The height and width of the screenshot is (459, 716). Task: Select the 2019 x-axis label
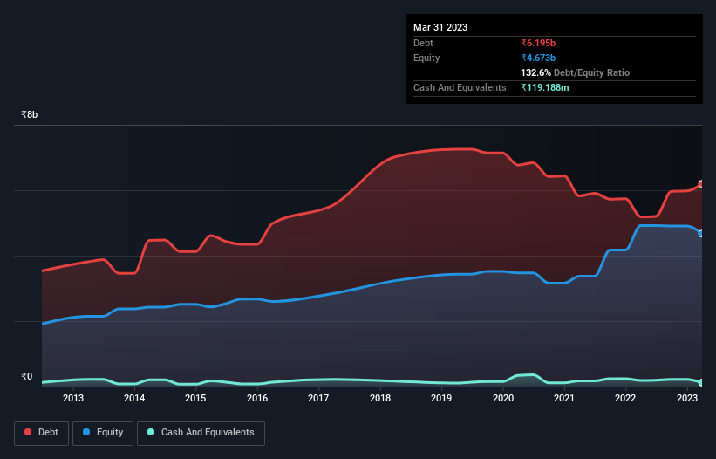[441, 398]
